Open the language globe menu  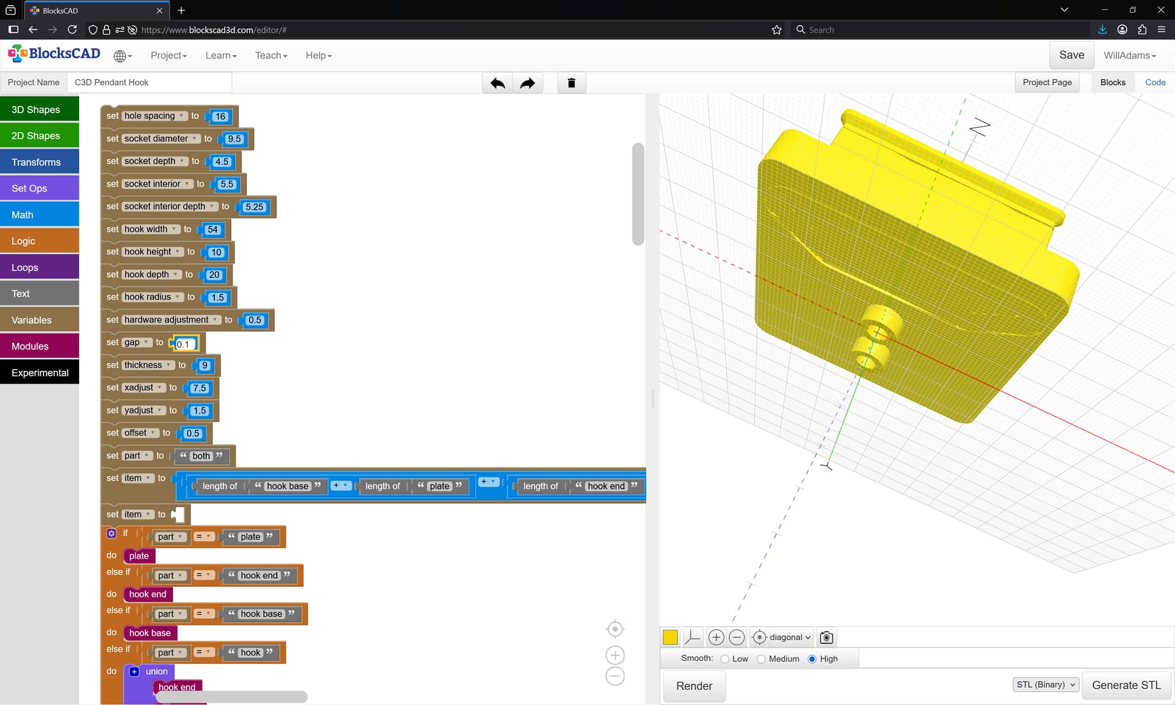122,56
